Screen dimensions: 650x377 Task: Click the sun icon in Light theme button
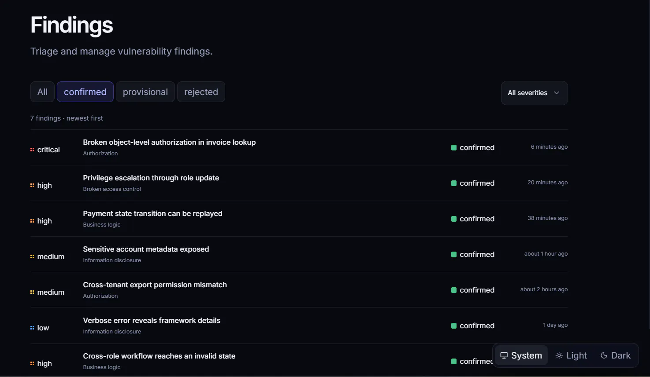point(559,355)
